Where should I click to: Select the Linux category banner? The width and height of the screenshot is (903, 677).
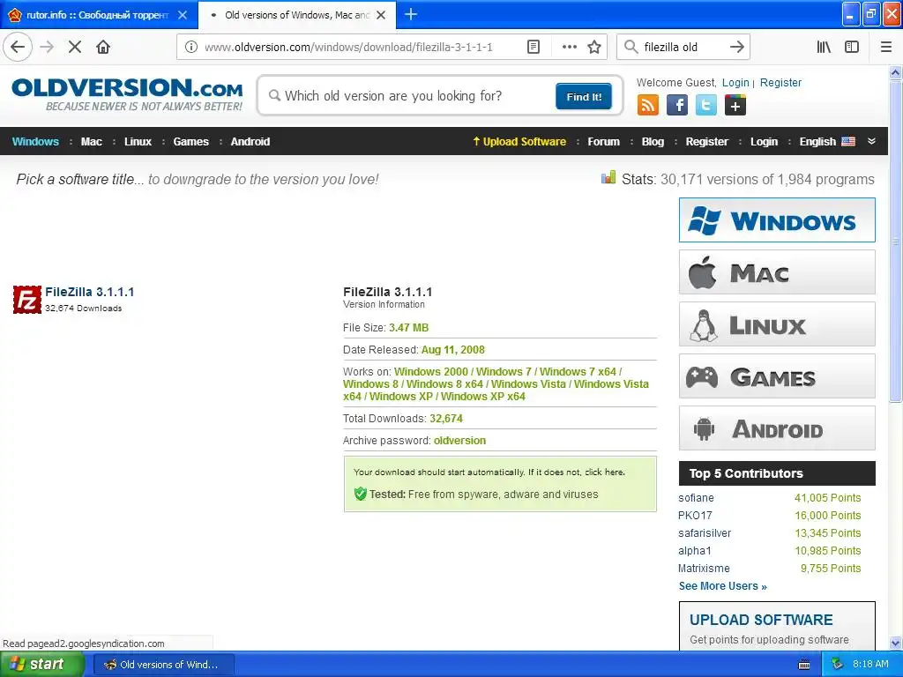point(777,324)
